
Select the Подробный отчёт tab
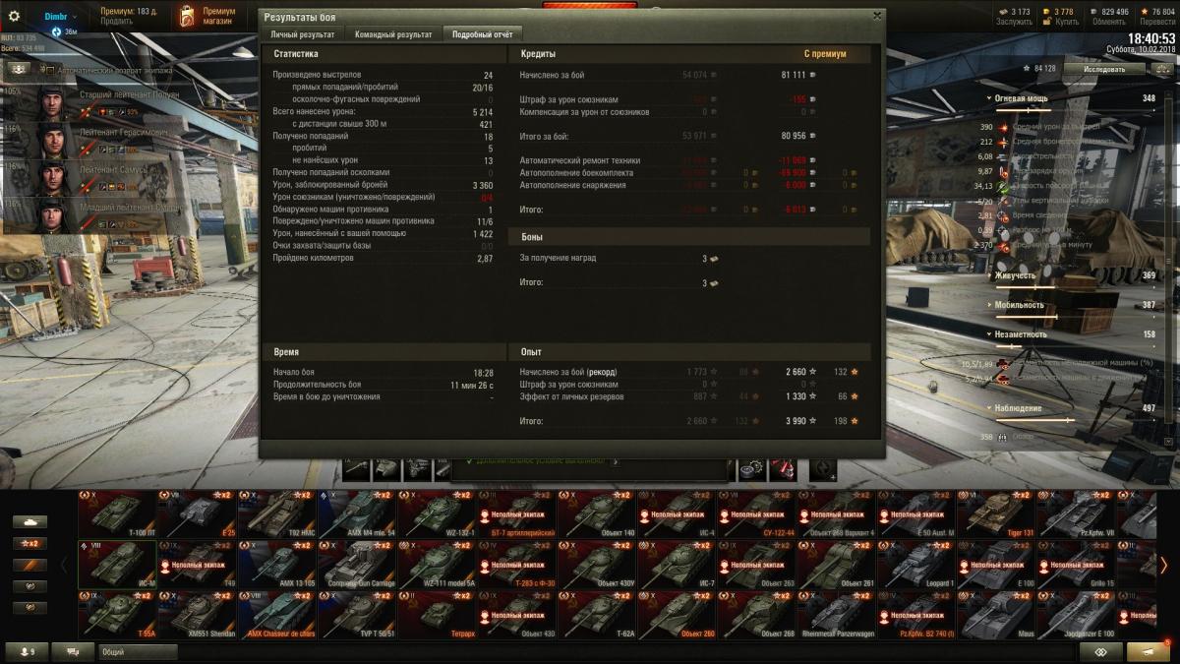[483, 34]
